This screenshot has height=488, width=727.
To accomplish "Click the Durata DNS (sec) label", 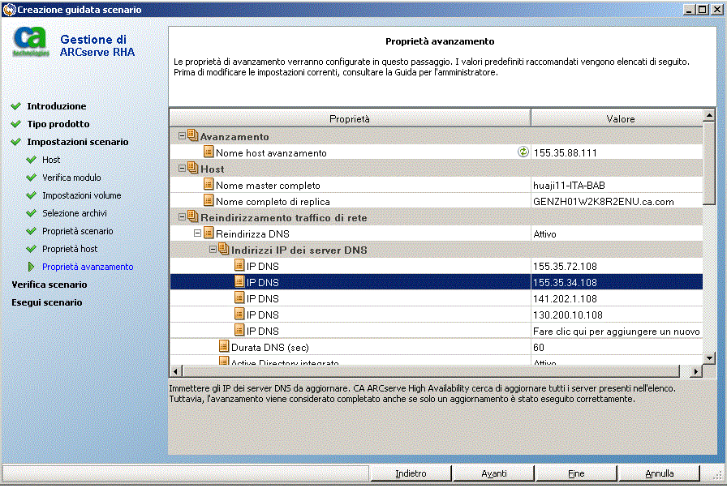I will click(270, 347).
